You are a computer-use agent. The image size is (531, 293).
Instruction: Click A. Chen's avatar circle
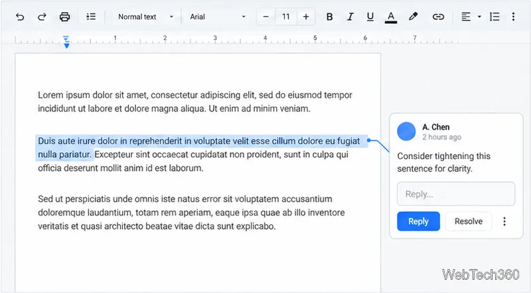point(406,131)
